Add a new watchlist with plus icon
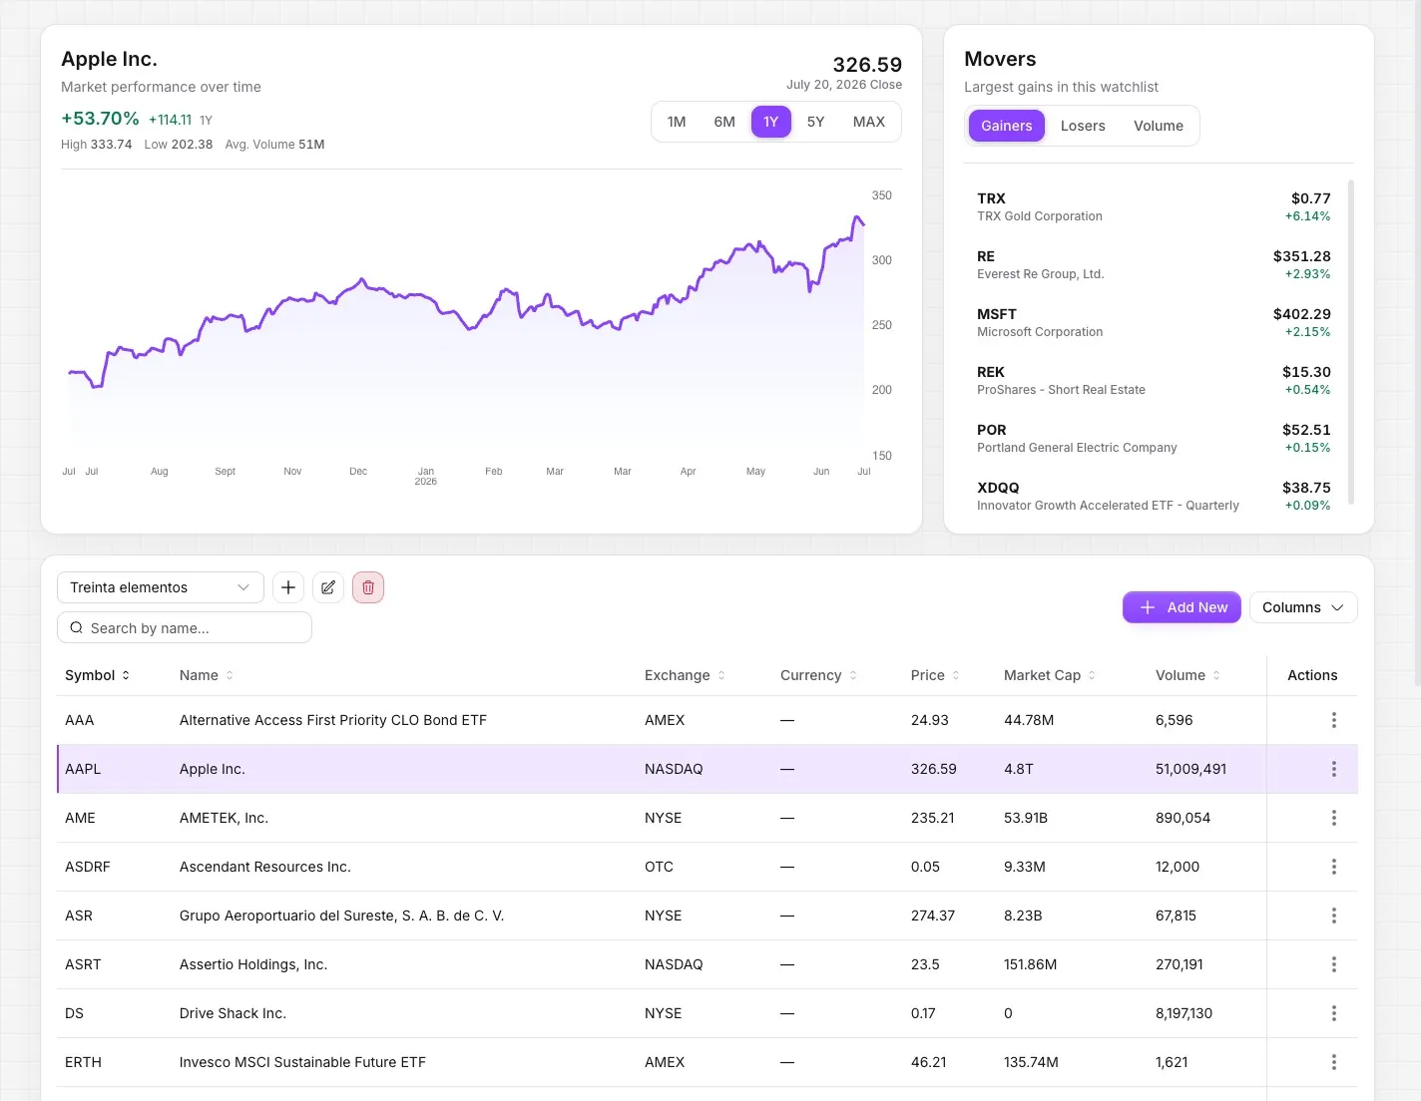1421x1101 pixels. [288, 587]
